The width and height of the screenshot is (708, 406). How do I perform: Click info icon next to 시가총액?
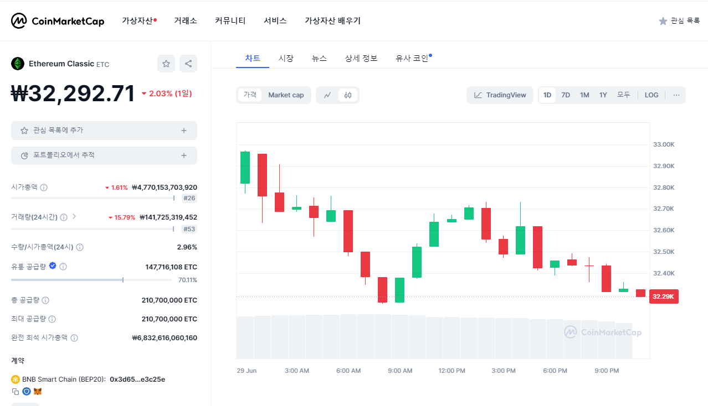44,188
